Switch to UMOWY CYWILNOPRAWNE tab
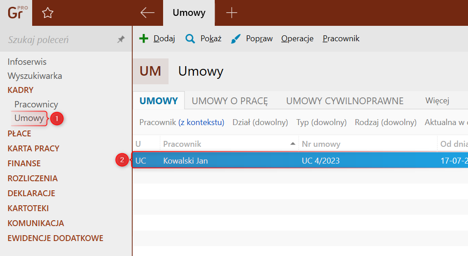Viewport: 468px width, 256px height. point(345,101)
